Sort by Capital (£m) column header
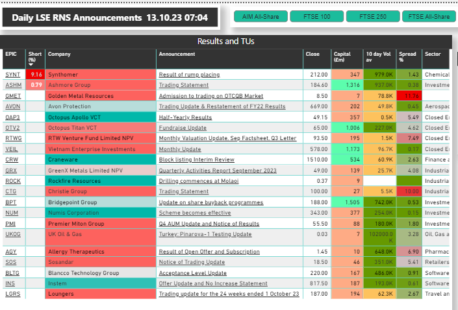458x310 pixels. point(342,57)
